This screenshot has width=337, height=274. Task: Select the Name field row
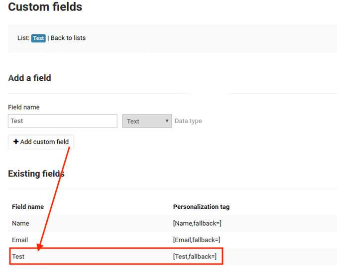(172, 224)
